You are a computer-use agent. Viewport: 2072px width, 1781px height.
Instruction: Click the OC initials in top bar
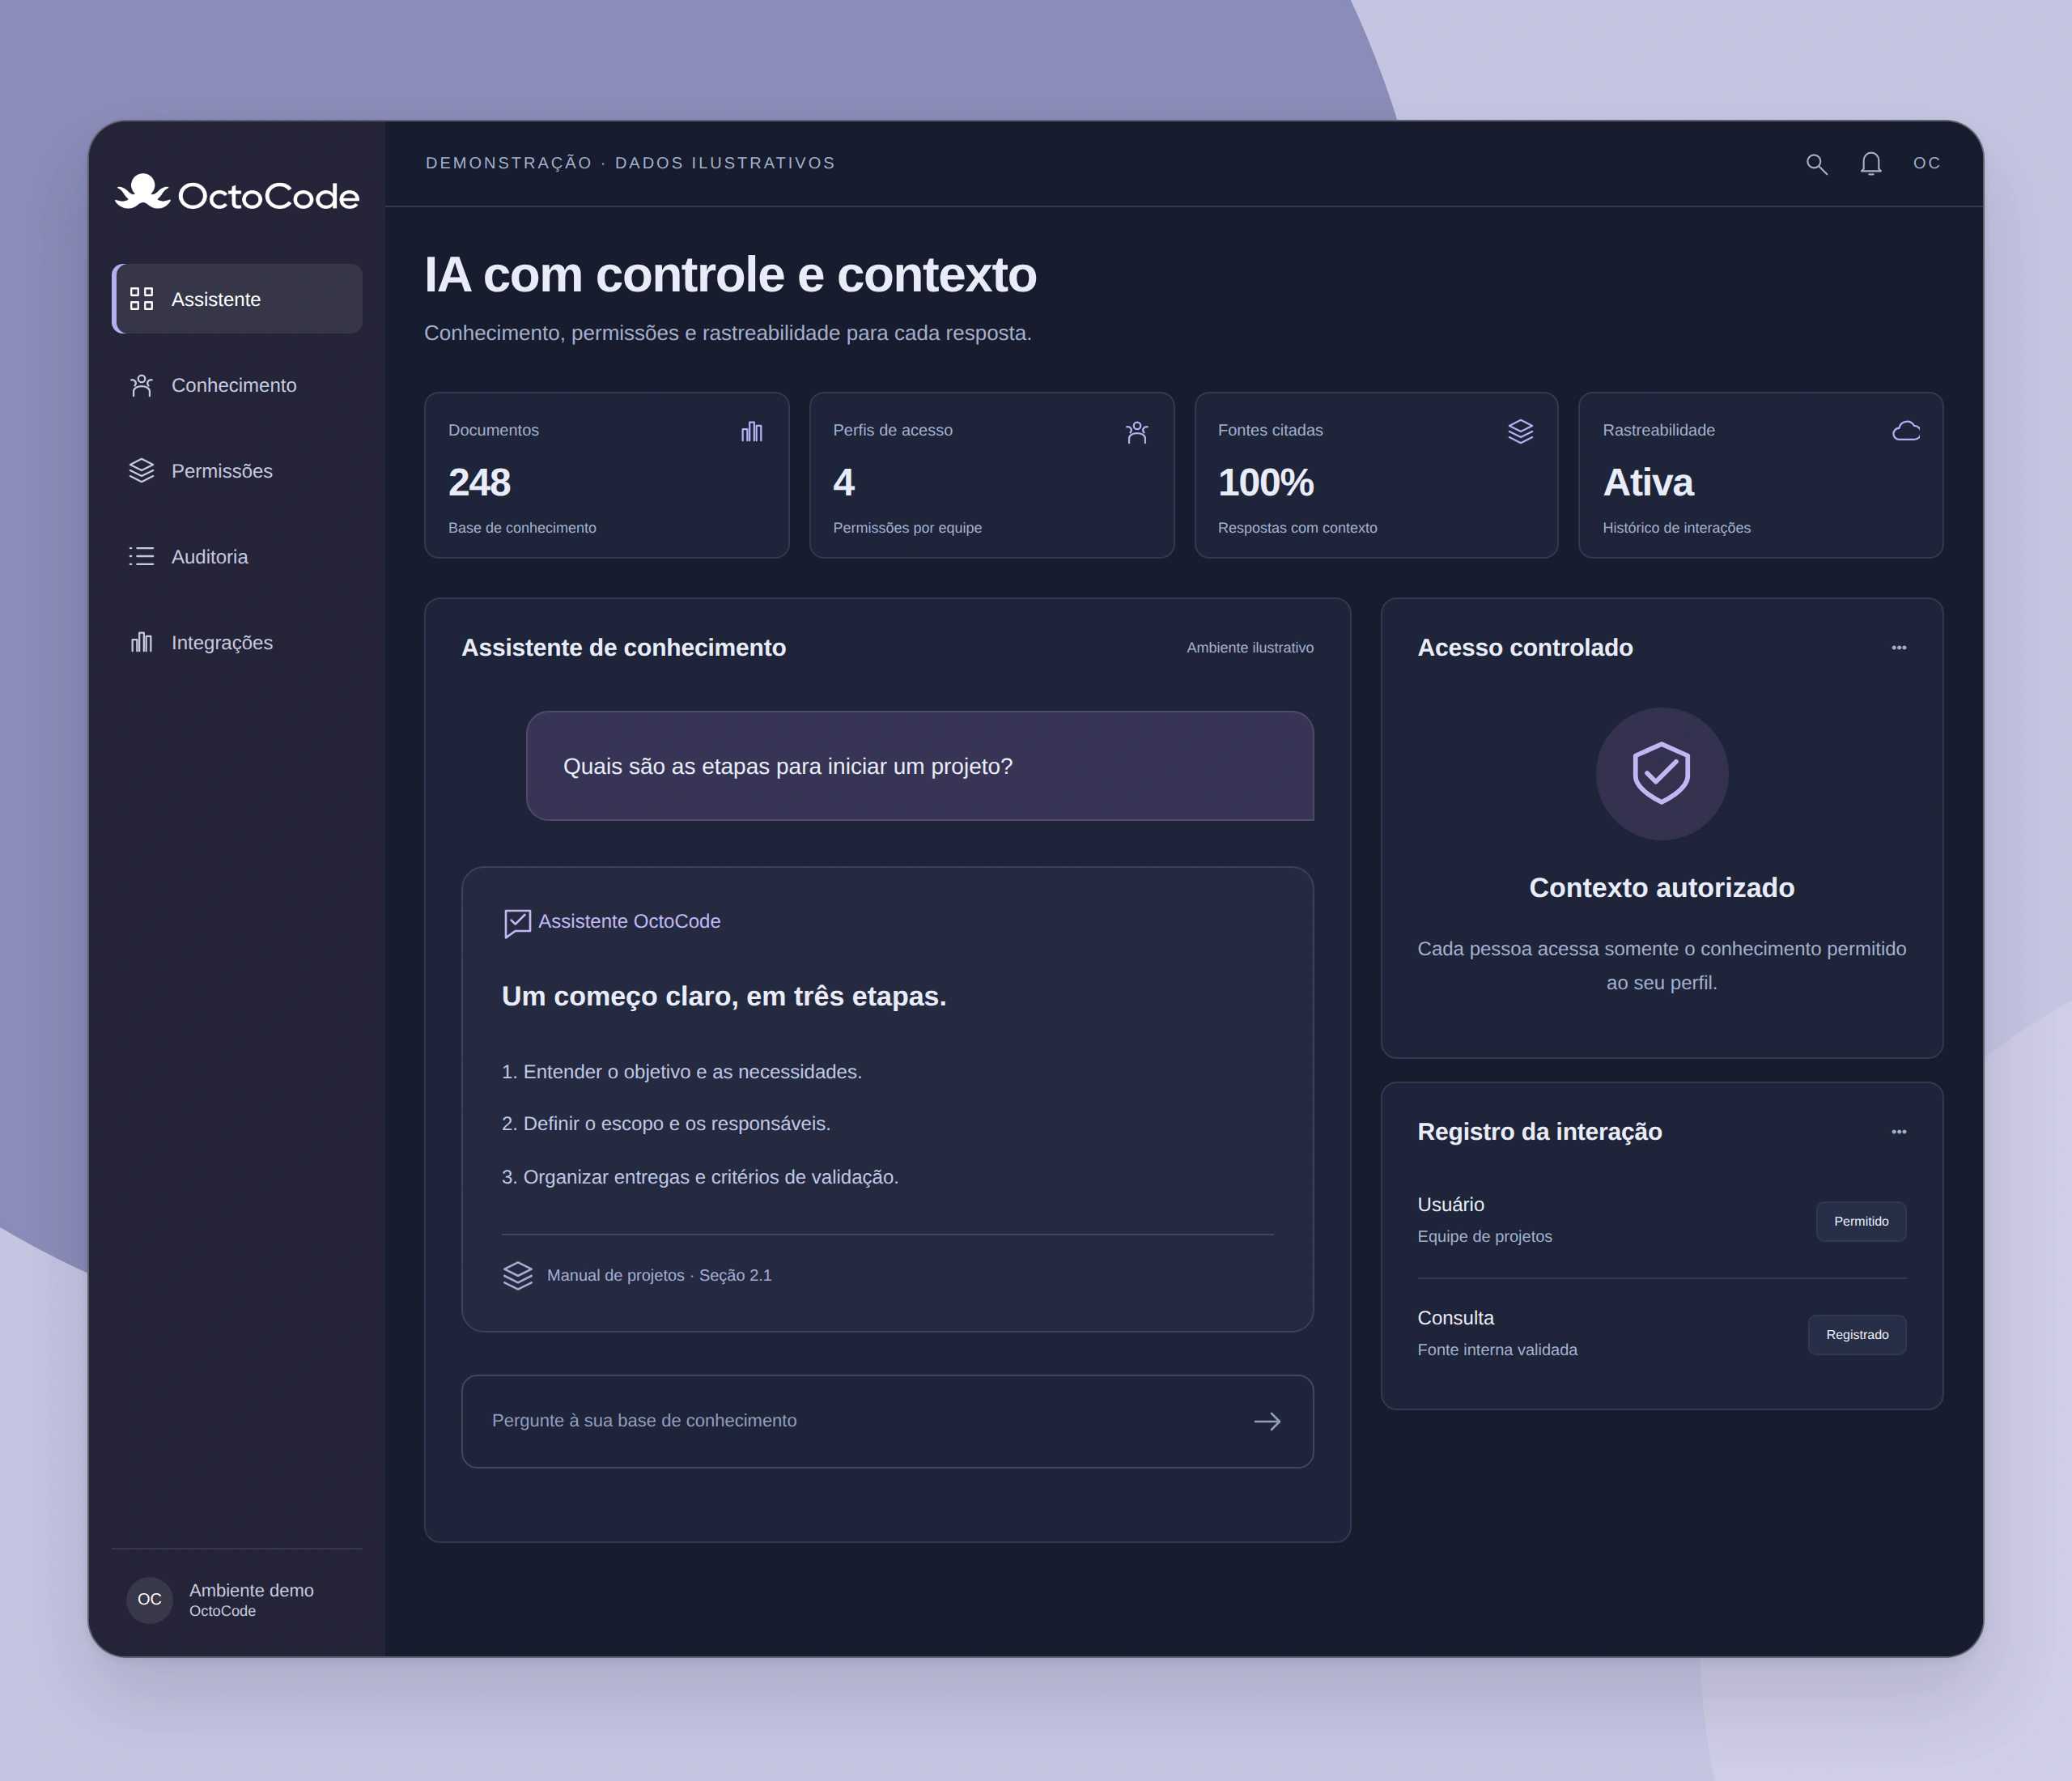[x=1927, y=163]
